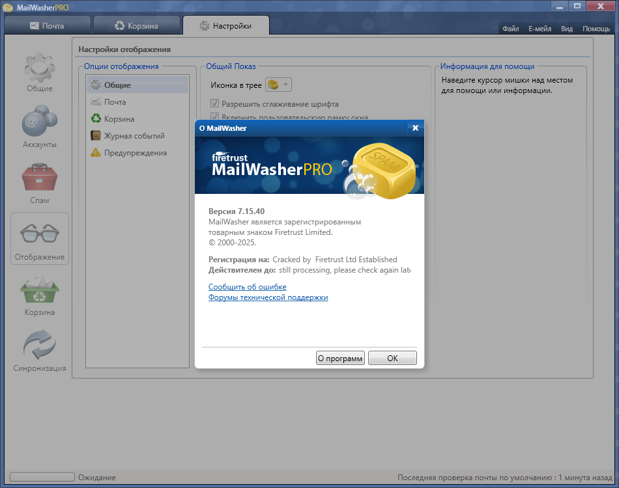
Task: Toggle the custom window frame checkbox
Action: pos(215,116)
